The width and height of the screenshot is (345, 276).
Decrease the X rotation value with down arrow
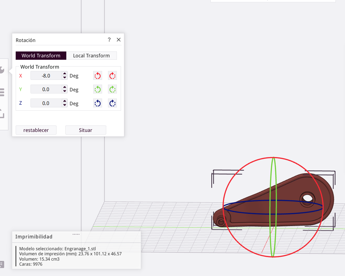point(65,78)
